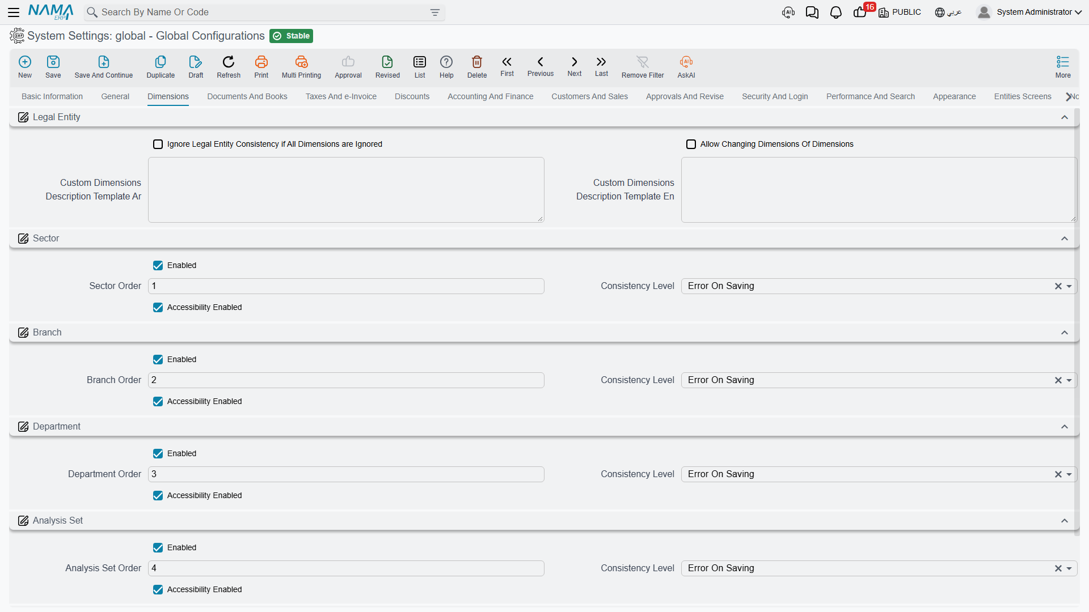Uncheck Department Accessibility Enabled checkbox
The width and height of the screenshot is (1089, 612).
point(158,496)
